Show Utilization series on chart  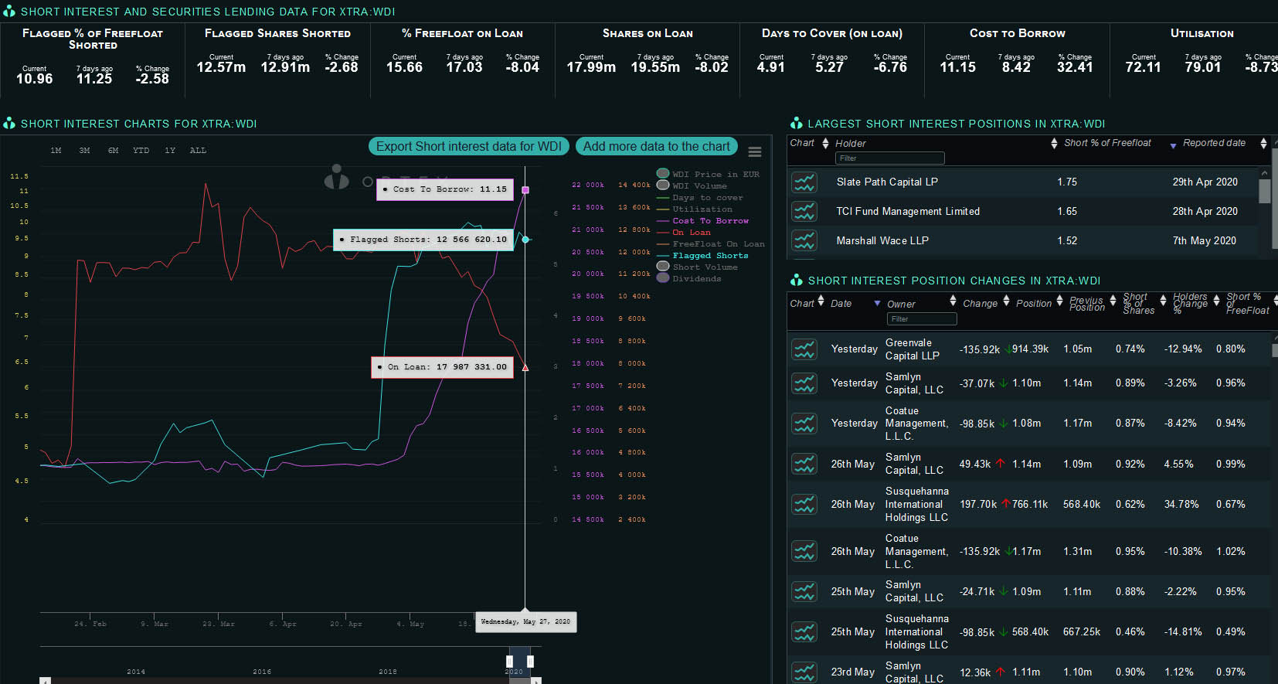click(x=695, y=209)
